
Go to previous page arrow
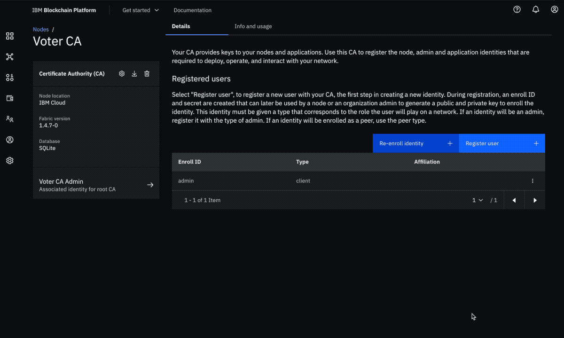click(x=514, y=200)
